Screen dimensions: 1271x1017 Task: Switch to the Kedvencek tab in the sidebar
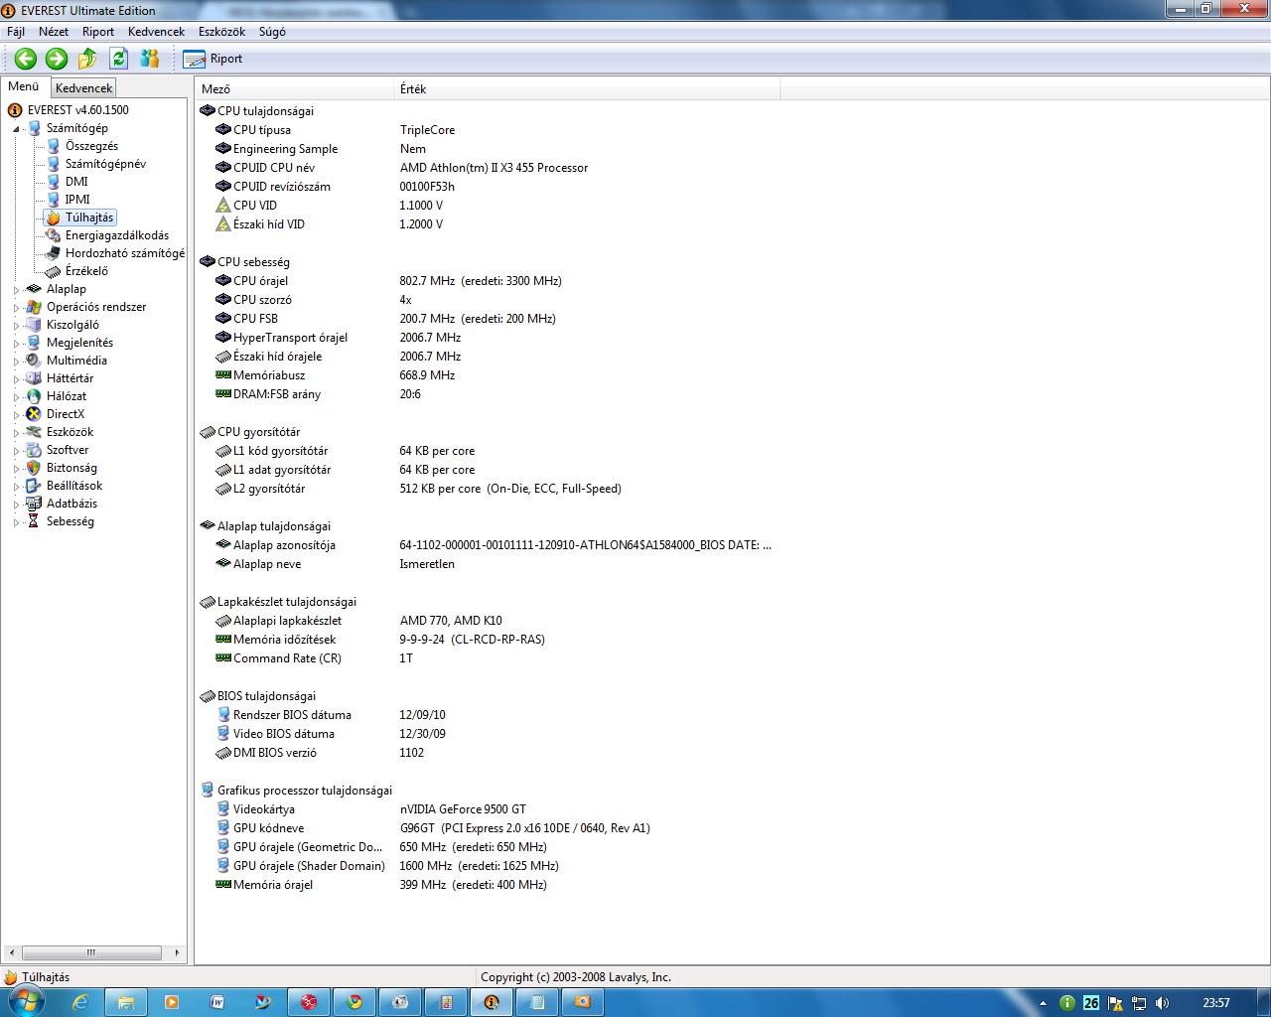click(83, 88)
